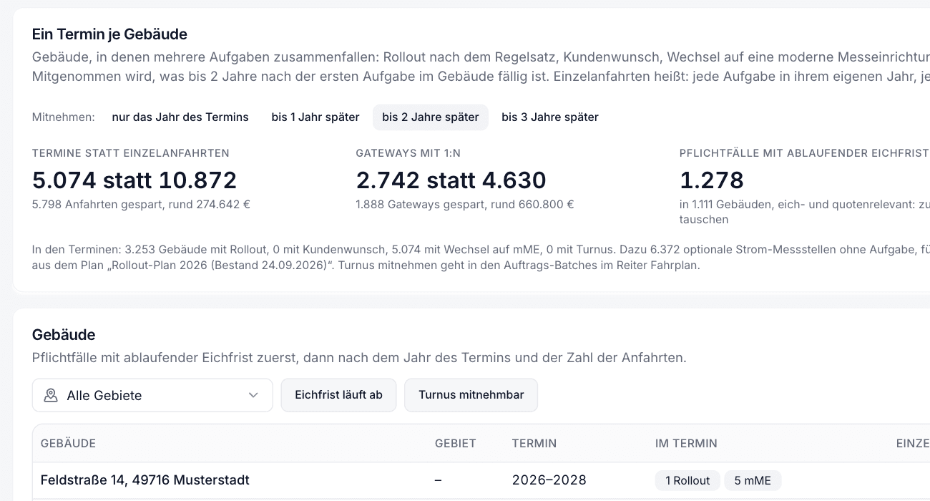Select 'bis 2 Jahre später' option
This screenshot has height=501, width=930.
pos(431,117)
